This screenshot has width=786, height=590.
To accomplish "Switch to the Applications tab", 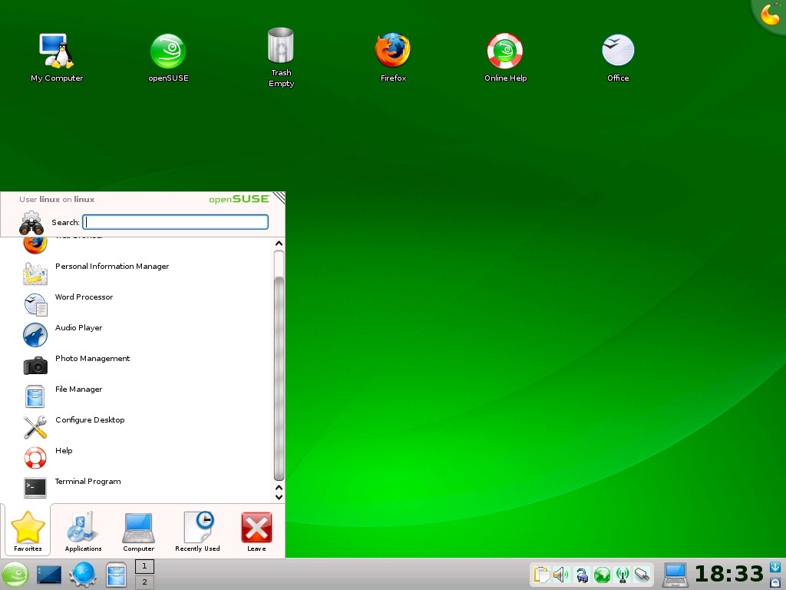I will pos(82,532).
